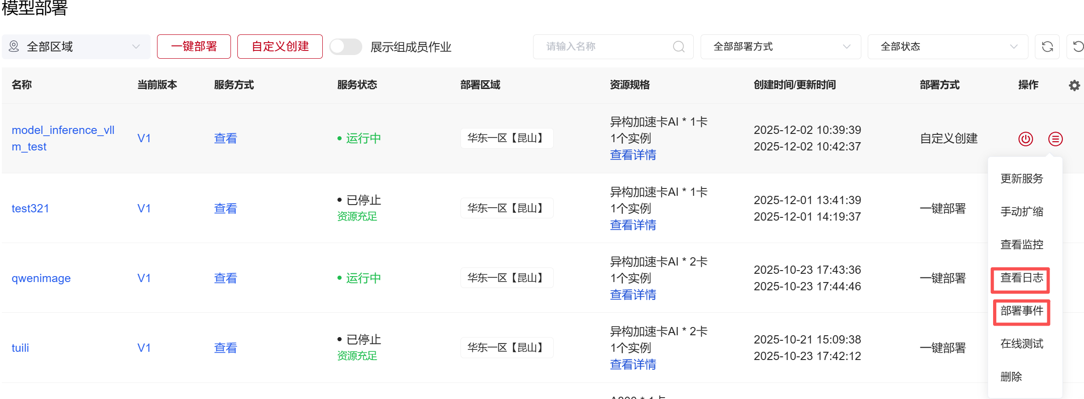The image size is (1084, 399).
Task: Click 查看详情 for test321 resources
Action: point(633,225)
